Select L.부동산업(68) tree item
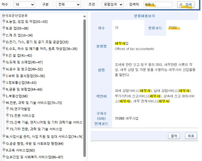The width and height of the screenshot is (202, 161). click(17, 96)
